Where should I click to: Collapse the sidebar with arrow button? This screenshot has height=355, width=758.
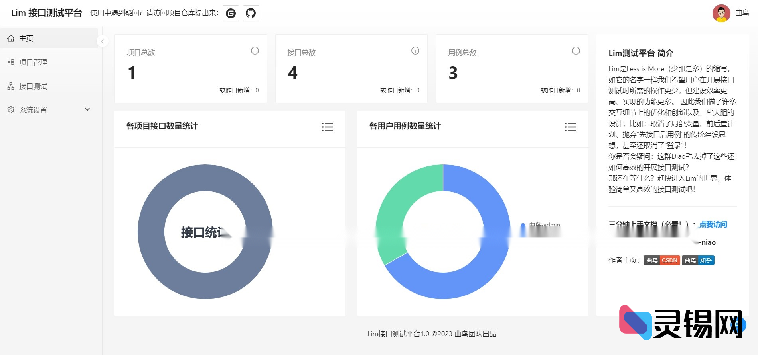[x=103, y=41]
